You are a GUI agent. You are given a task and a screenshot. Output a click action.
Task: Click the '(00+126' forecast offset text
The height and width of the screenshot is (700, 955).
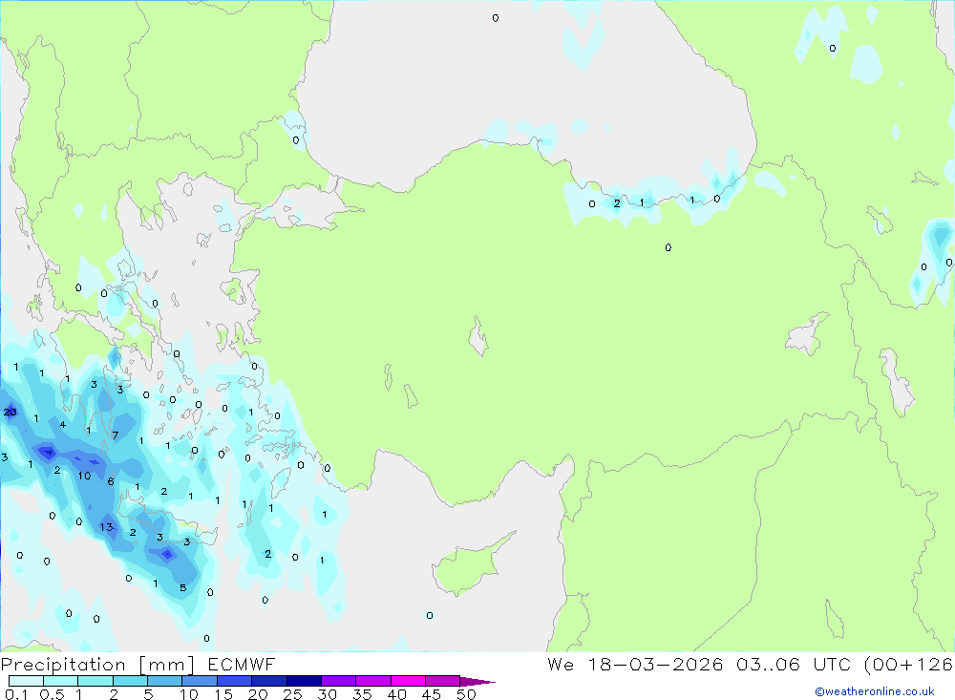(x=909, y=664)
